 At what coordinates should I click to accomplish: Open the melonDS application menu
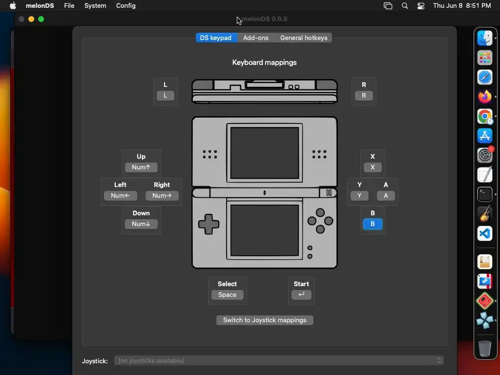(x=40, y=6)
